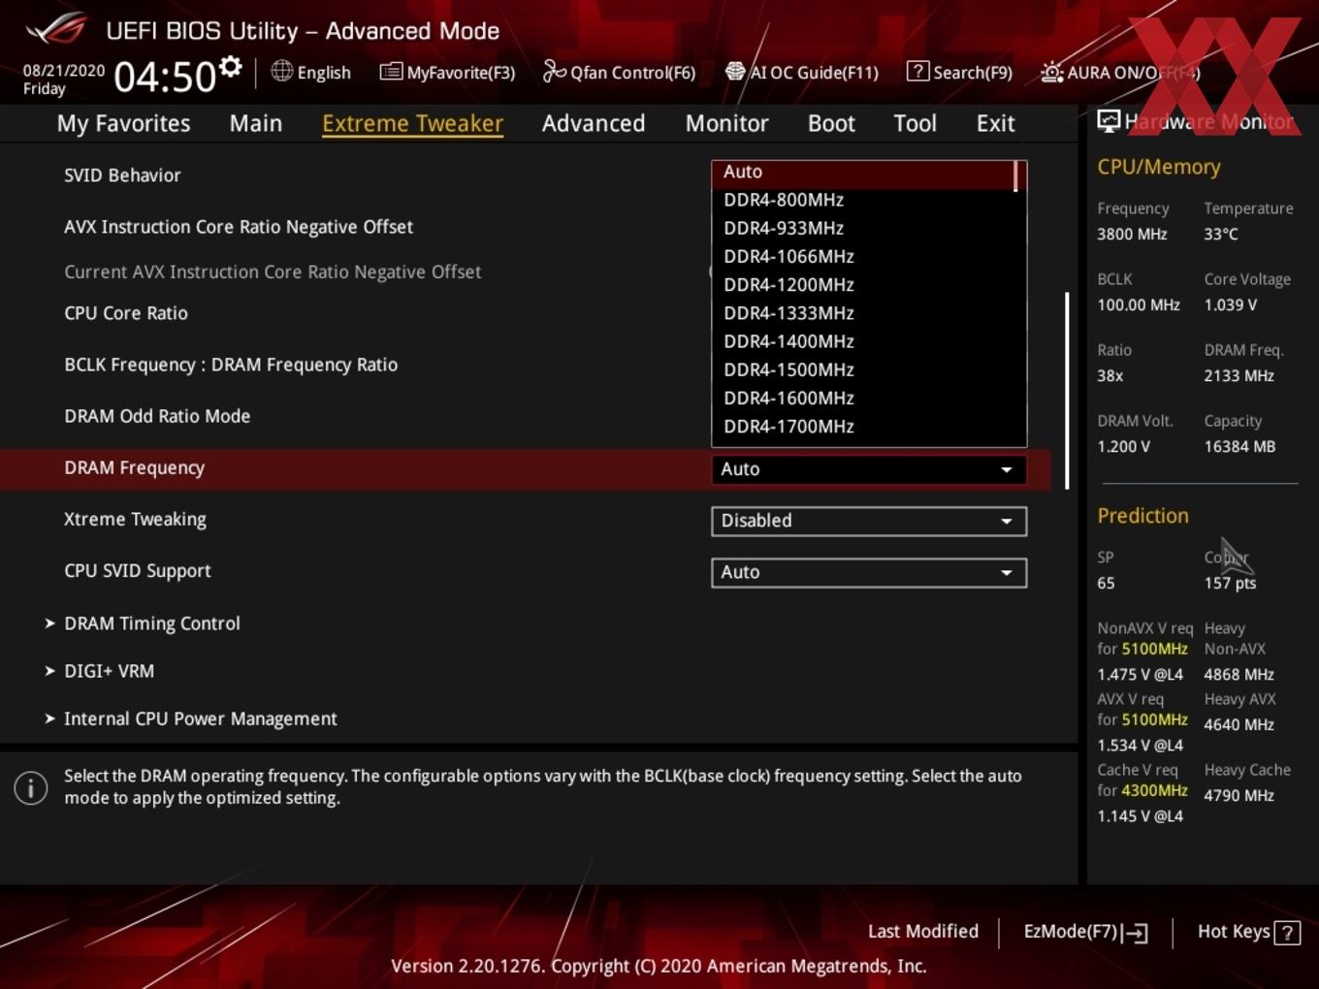
Task: Open Qfan Control(F6)
Action: click(x=619, y=72)
